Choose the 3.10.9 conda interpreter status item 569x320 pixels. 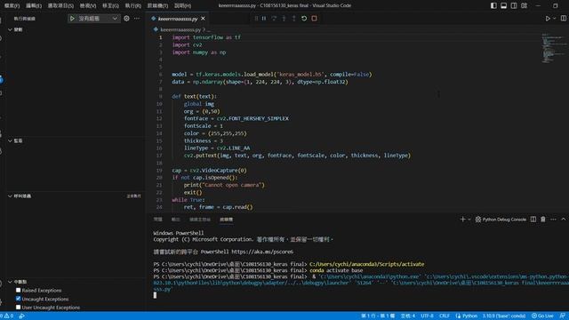pos(504,316)
